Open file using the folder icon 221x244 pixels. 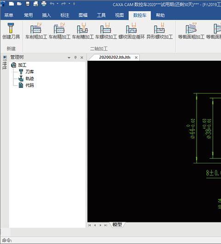[19, 4]
